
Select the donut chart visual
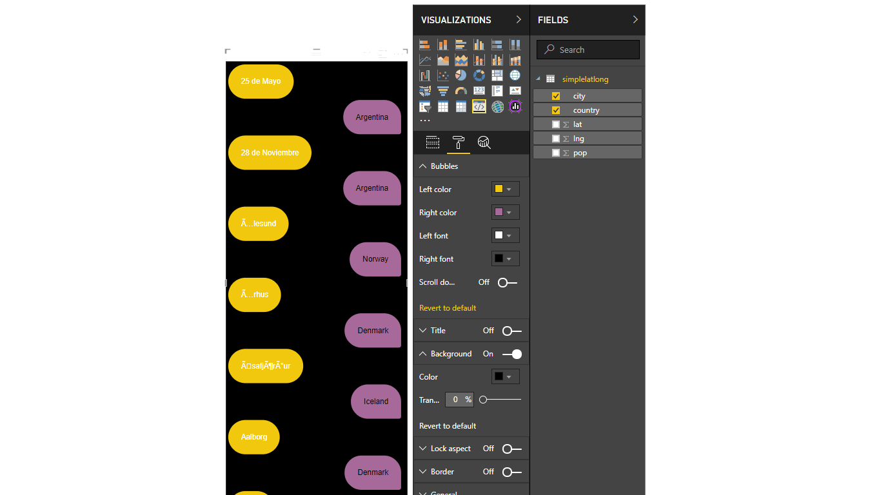pos(479,75)
